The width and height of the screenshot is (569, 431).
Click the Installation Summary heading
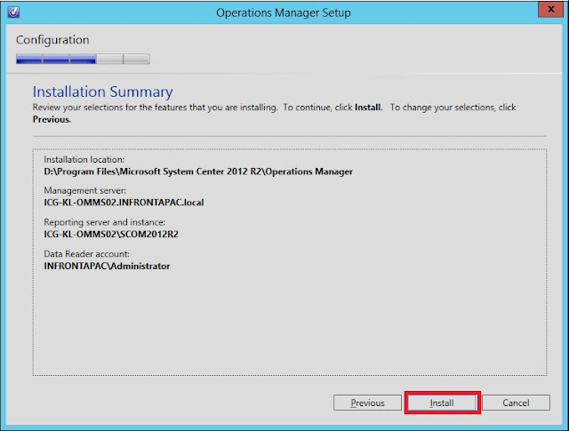click(x=103, y=92)
